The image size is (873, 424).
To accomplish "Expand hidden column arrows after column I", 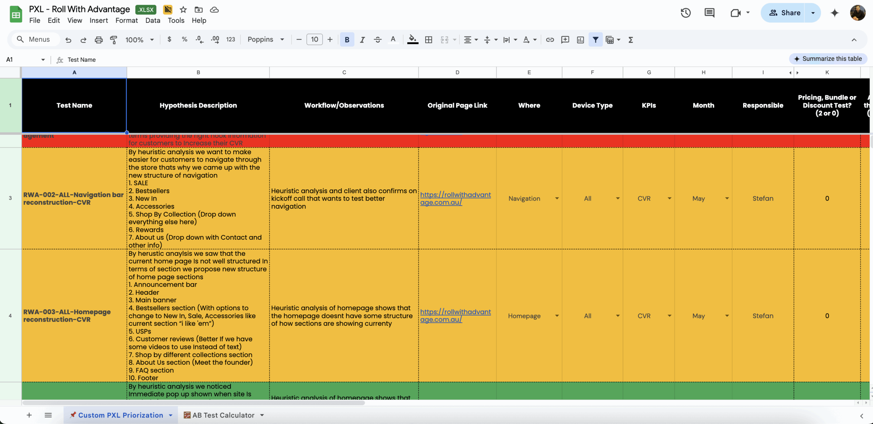I will (794, 73).
